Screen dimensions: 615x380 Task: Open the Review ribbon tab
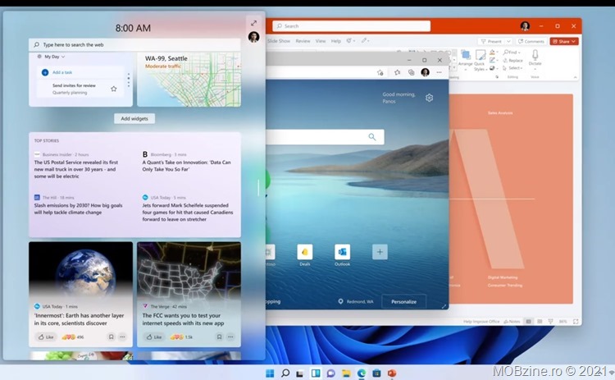303,41
